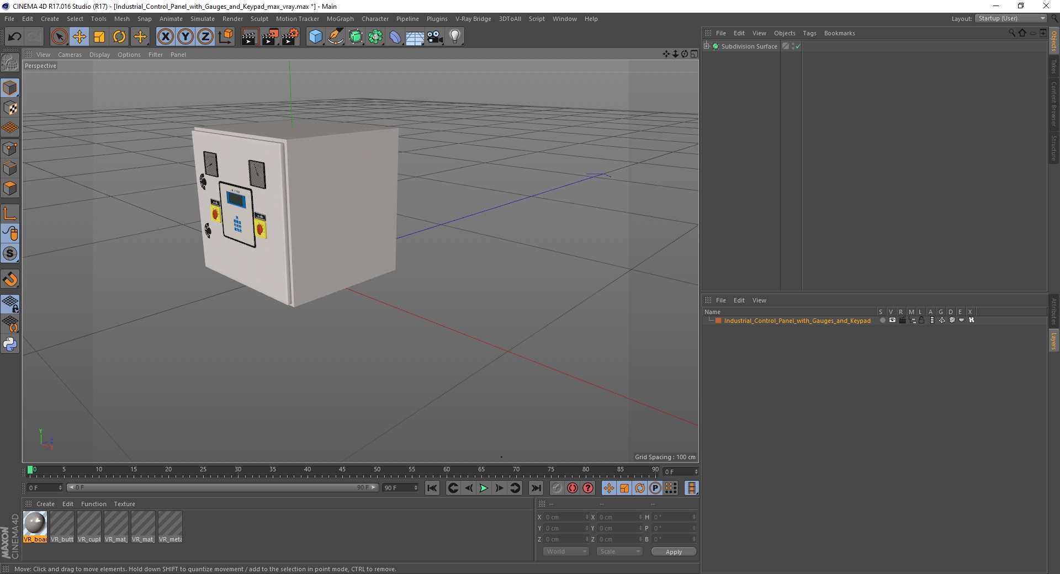Screen dimensions: 1060x574
Task: Select the VR_cupl material thumbnail
Action: coord(89,527)
